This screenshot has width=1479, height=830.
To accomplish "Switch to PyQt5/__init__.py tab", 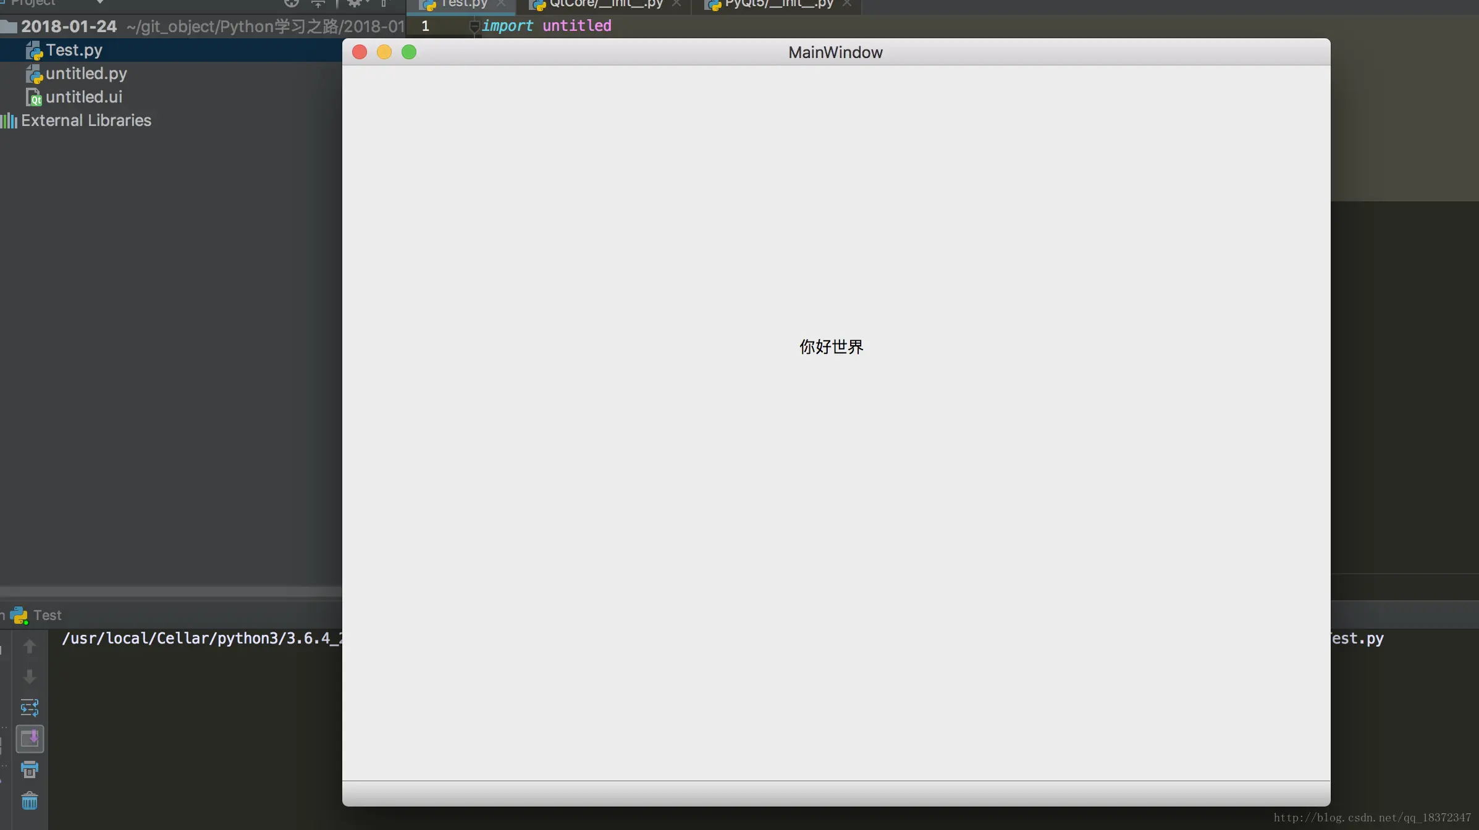I will tap(778, 4).
